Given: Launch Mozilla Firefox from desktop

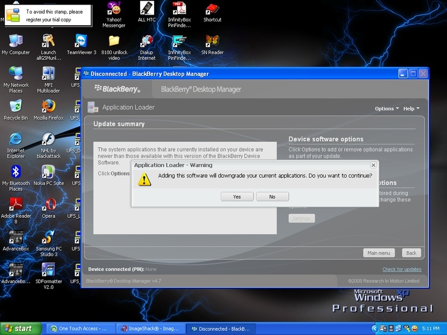Looking at the screenshot, I should 49,110.
